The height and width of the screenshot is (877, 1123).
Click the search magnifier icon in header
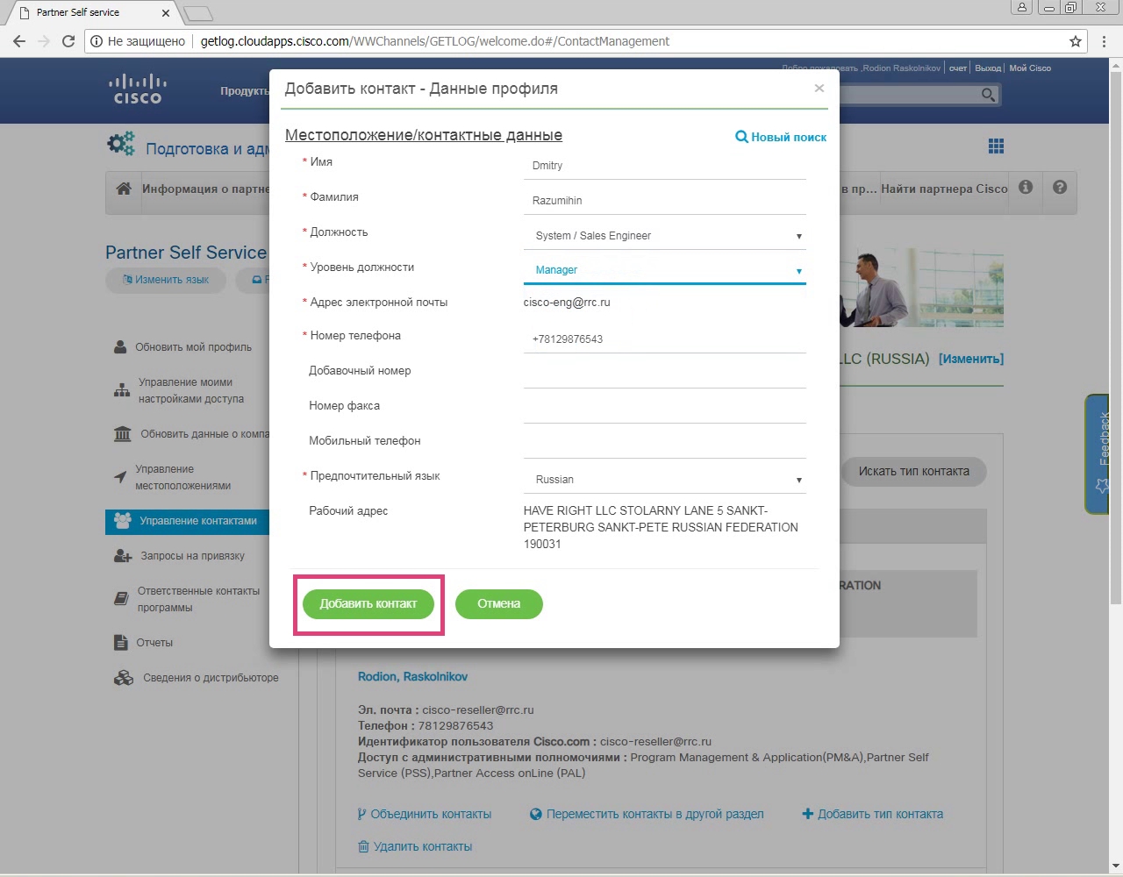click(x=989, y=95)
